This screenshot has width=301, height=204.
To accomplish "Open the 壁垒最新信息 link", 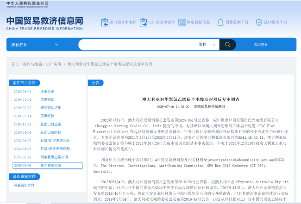I will click(198, 22).
